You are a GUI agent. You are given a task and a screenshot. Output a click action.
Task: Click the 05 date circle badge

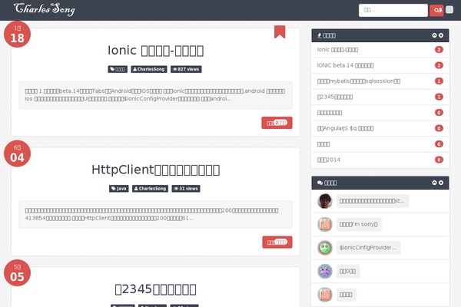[18, 273]
